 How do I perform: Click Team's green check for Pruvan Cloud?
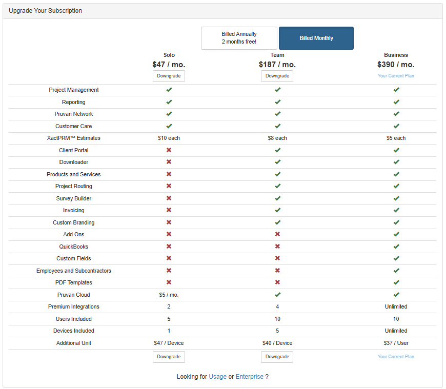(277, 295)
